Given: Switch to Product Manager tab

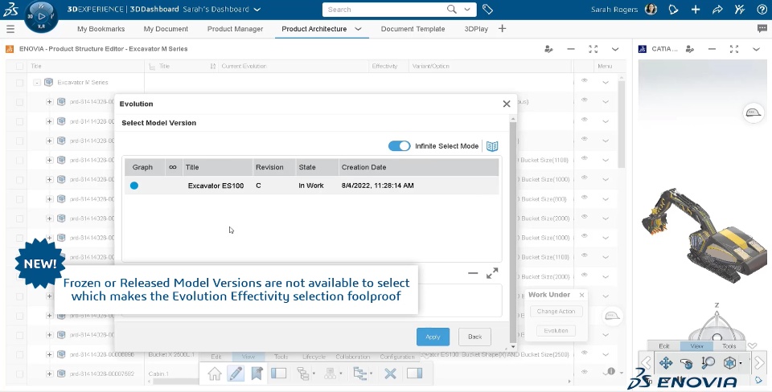Looking at the screenshot, I should 236,29.
